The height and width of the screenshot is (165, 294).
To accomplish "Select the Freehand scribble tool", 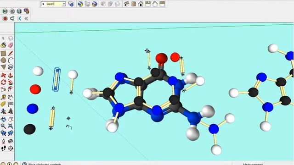I will click(11, 67).
